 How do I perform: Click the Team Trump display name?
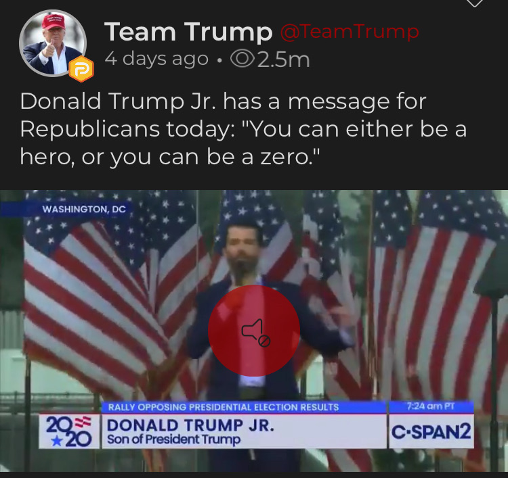pyautogui.click(x=188, y=32)
